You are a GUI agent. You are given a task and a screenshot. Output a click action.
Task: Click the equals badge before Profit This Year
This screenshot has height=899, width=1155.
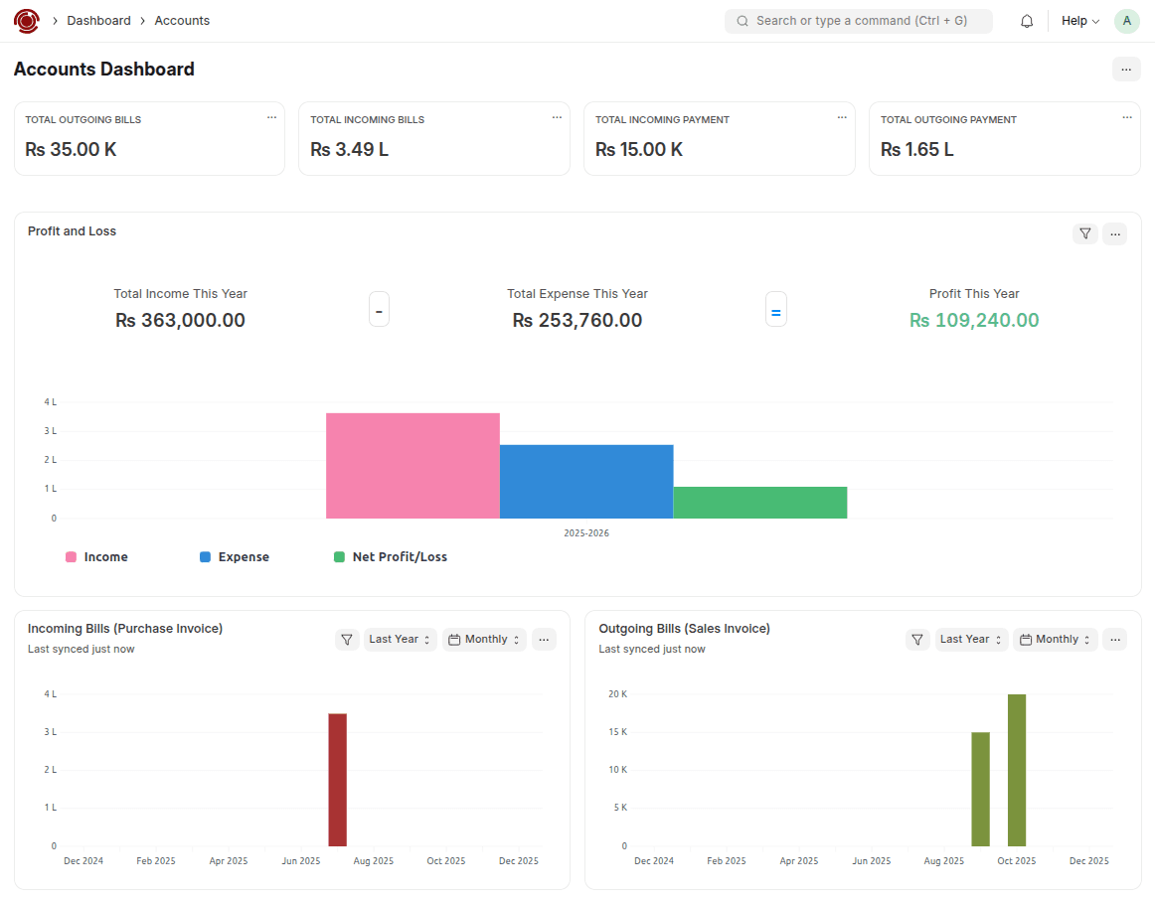(x=775, y=309)
